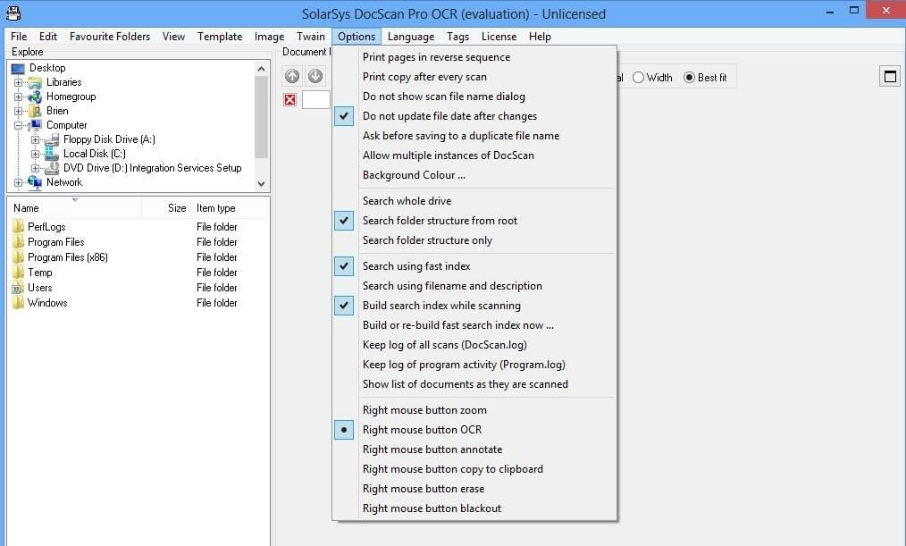Click the Homegroup icon in tree
The width and height of the screenshot is (906, 546).
(x=35, y=97)
